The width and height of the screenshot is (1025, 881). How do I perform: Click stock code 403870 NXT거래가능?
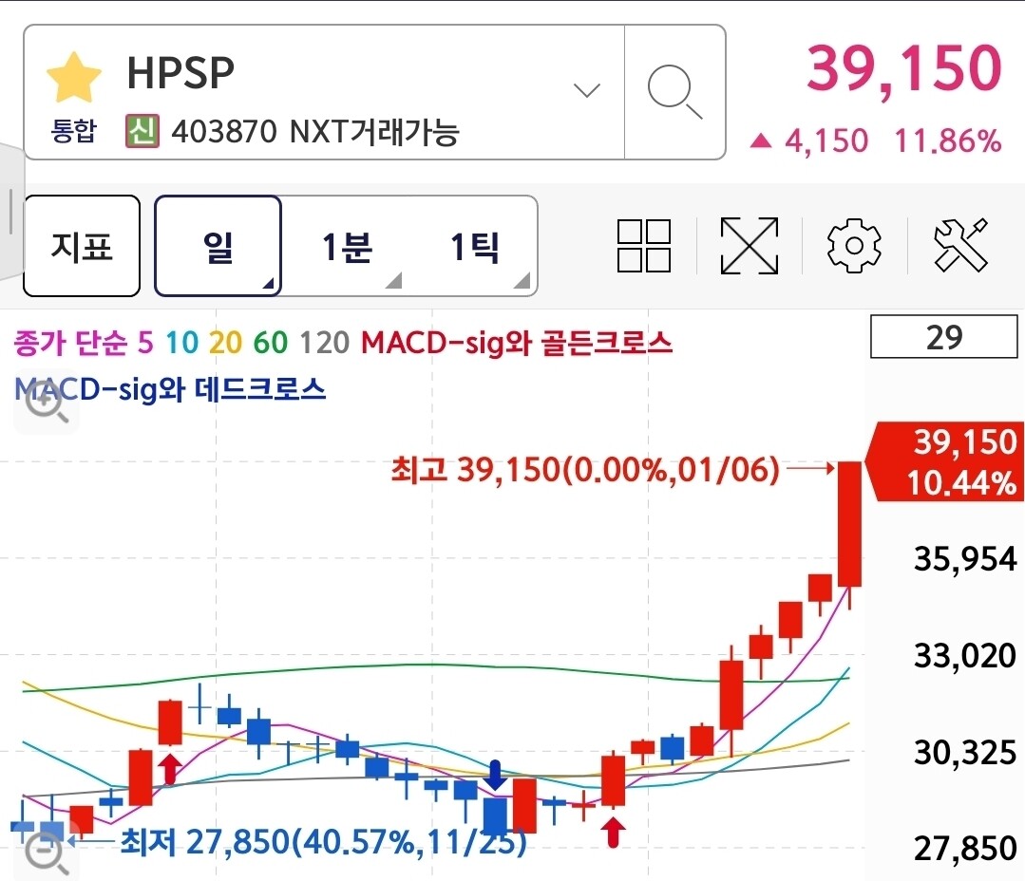coord(315,131)
